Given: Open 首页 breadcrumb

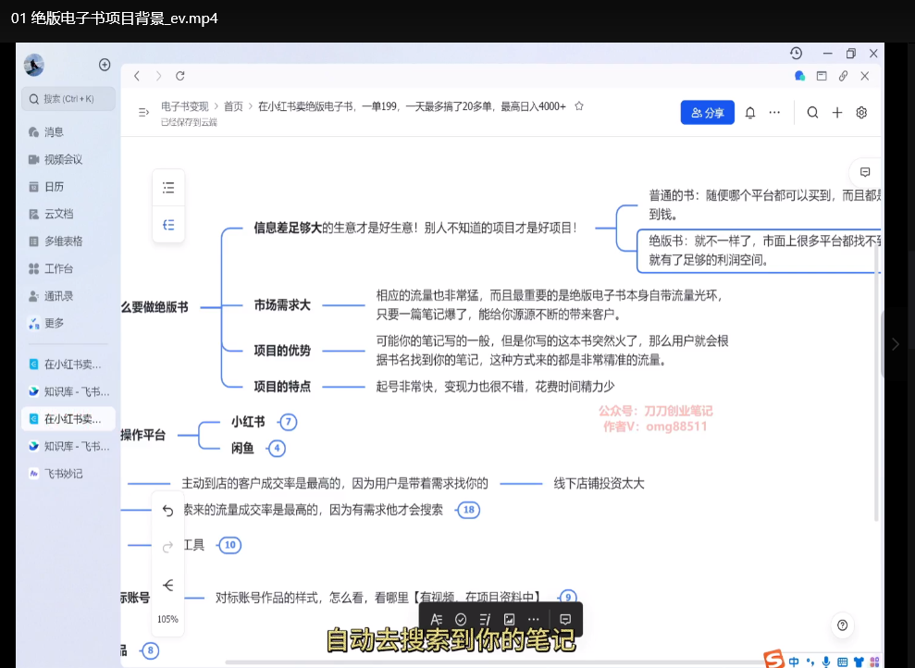Looking at the screenshot, I should [233, 106].
